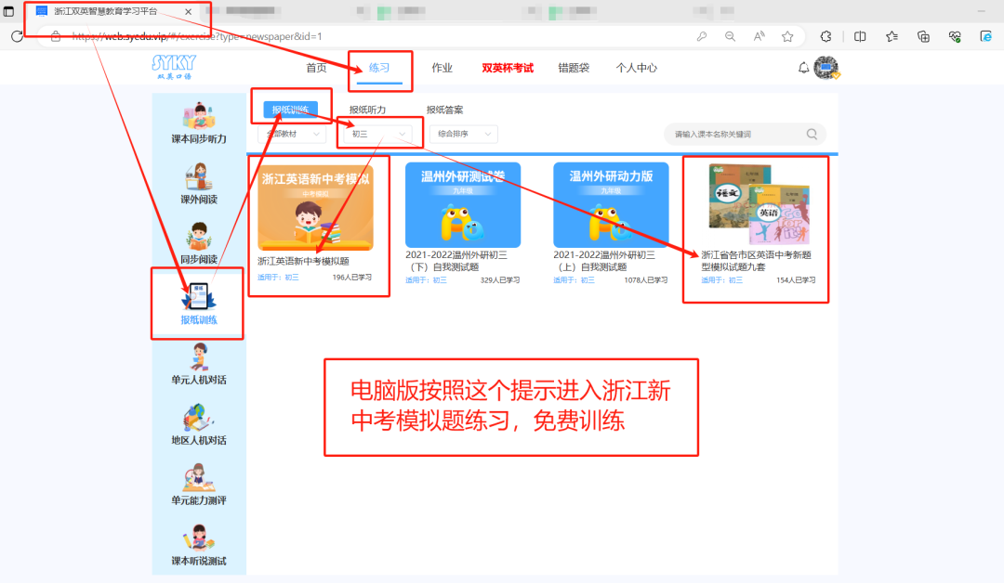Open saved password key icon
This screenshot has height=583, width=1004.
tap(702, 36)
